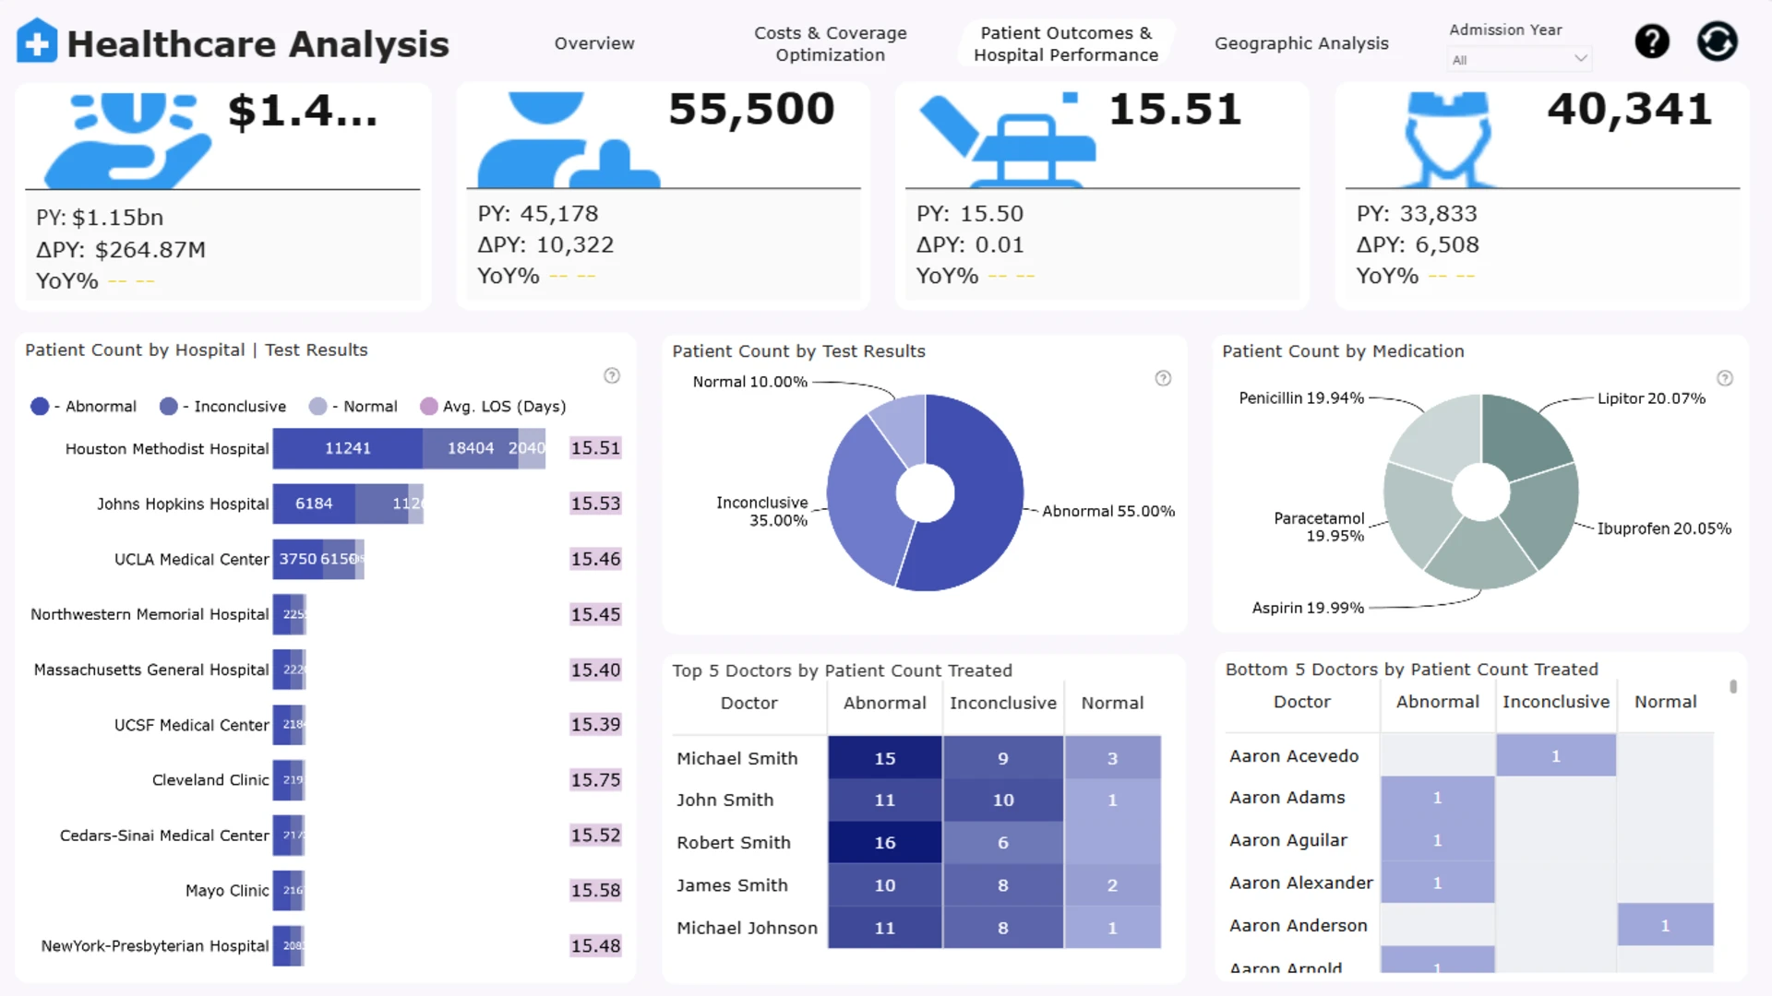Viewport: 1772px width, 996px height.
Task: Click the Bottom 5 Doctors table scrollbar
Action: pos(1733,687)
